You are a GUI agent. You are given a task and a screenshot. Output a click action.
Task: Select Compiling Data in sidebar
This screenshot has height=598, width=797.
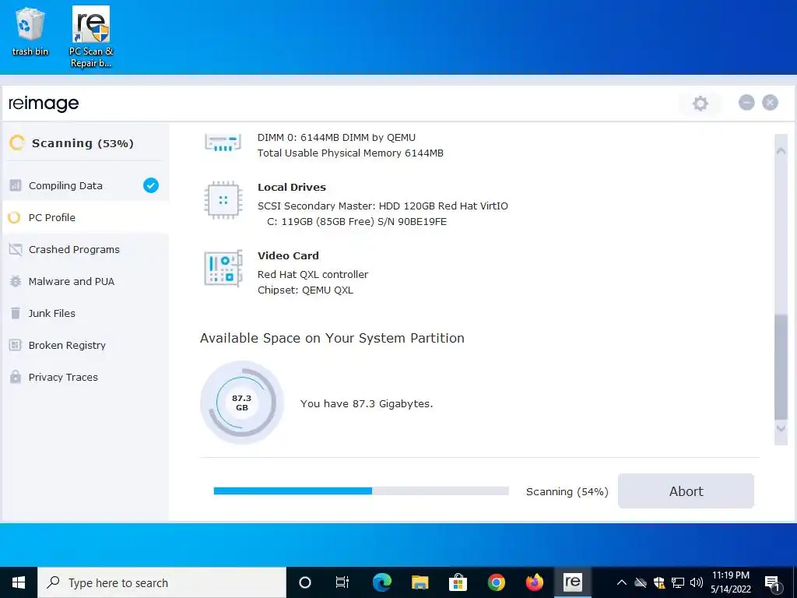point(86,185)
